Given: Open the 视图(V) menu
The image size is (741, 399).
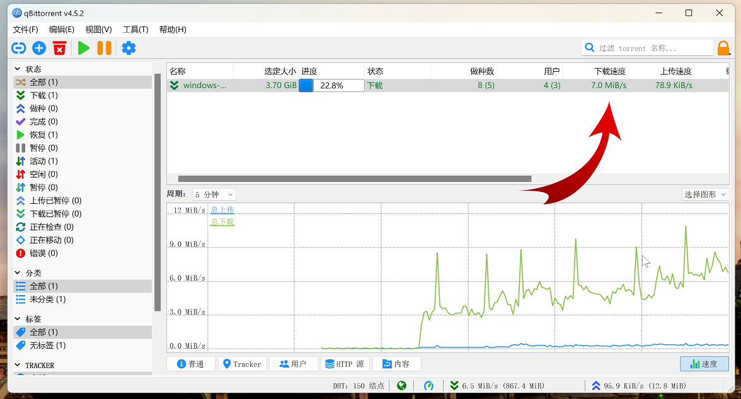Looking at the screenshot, I should tap(98, 30).
